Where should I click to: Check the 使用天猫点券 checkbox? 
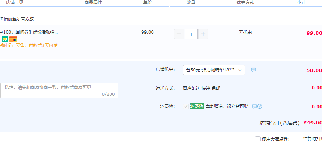tap(258, 139)
